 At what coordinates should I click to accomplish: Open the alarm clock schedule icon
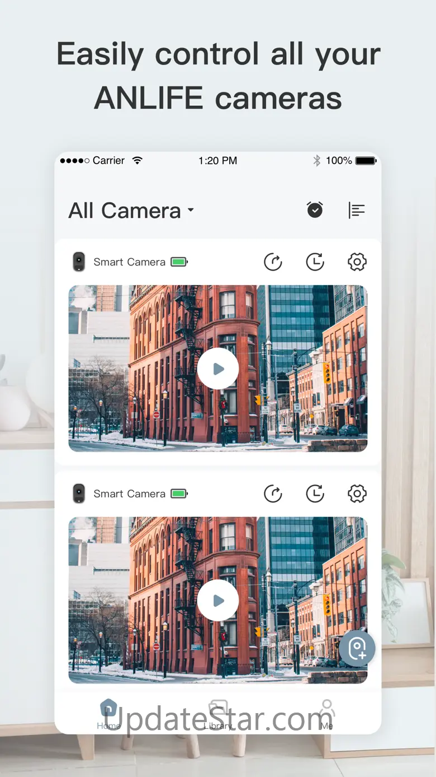pos(315,210)
